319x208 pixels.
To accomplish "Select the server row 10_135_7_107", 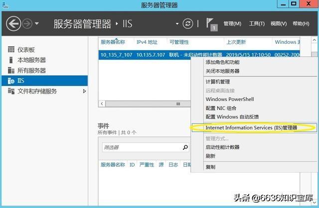I will pos(199,55).
